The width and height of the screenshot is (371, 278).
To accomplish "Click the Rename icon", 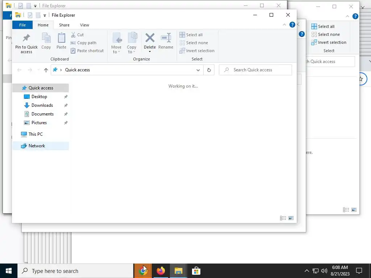I will pyautogui.click(x=166, y=38).
